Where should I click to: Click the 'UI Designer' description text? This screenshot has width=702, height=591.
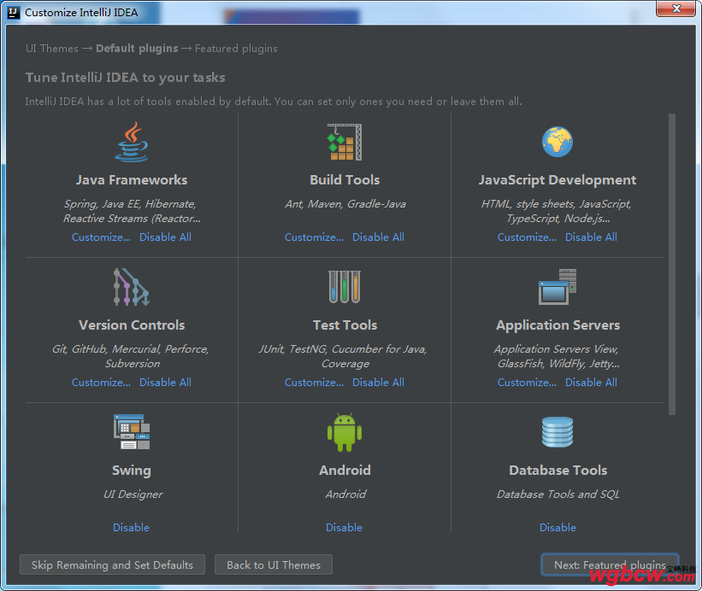[133, 494]
